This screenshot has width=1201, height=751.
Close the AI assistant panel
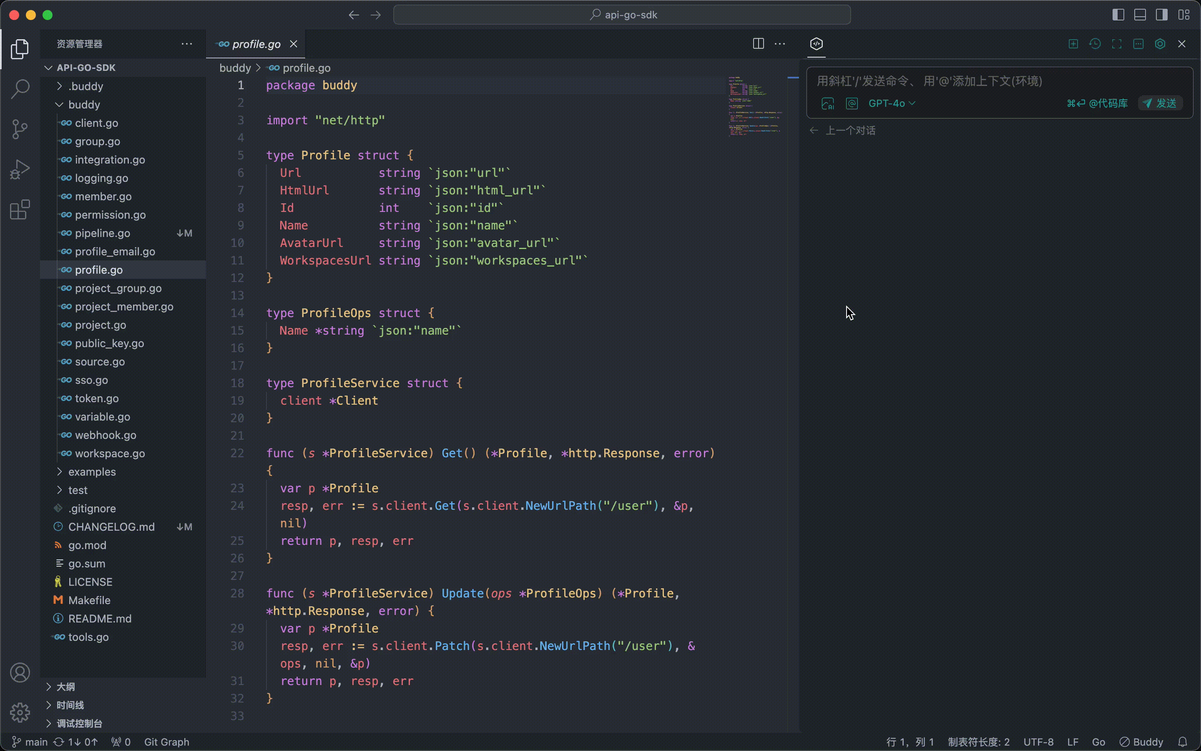(1182, 44)
